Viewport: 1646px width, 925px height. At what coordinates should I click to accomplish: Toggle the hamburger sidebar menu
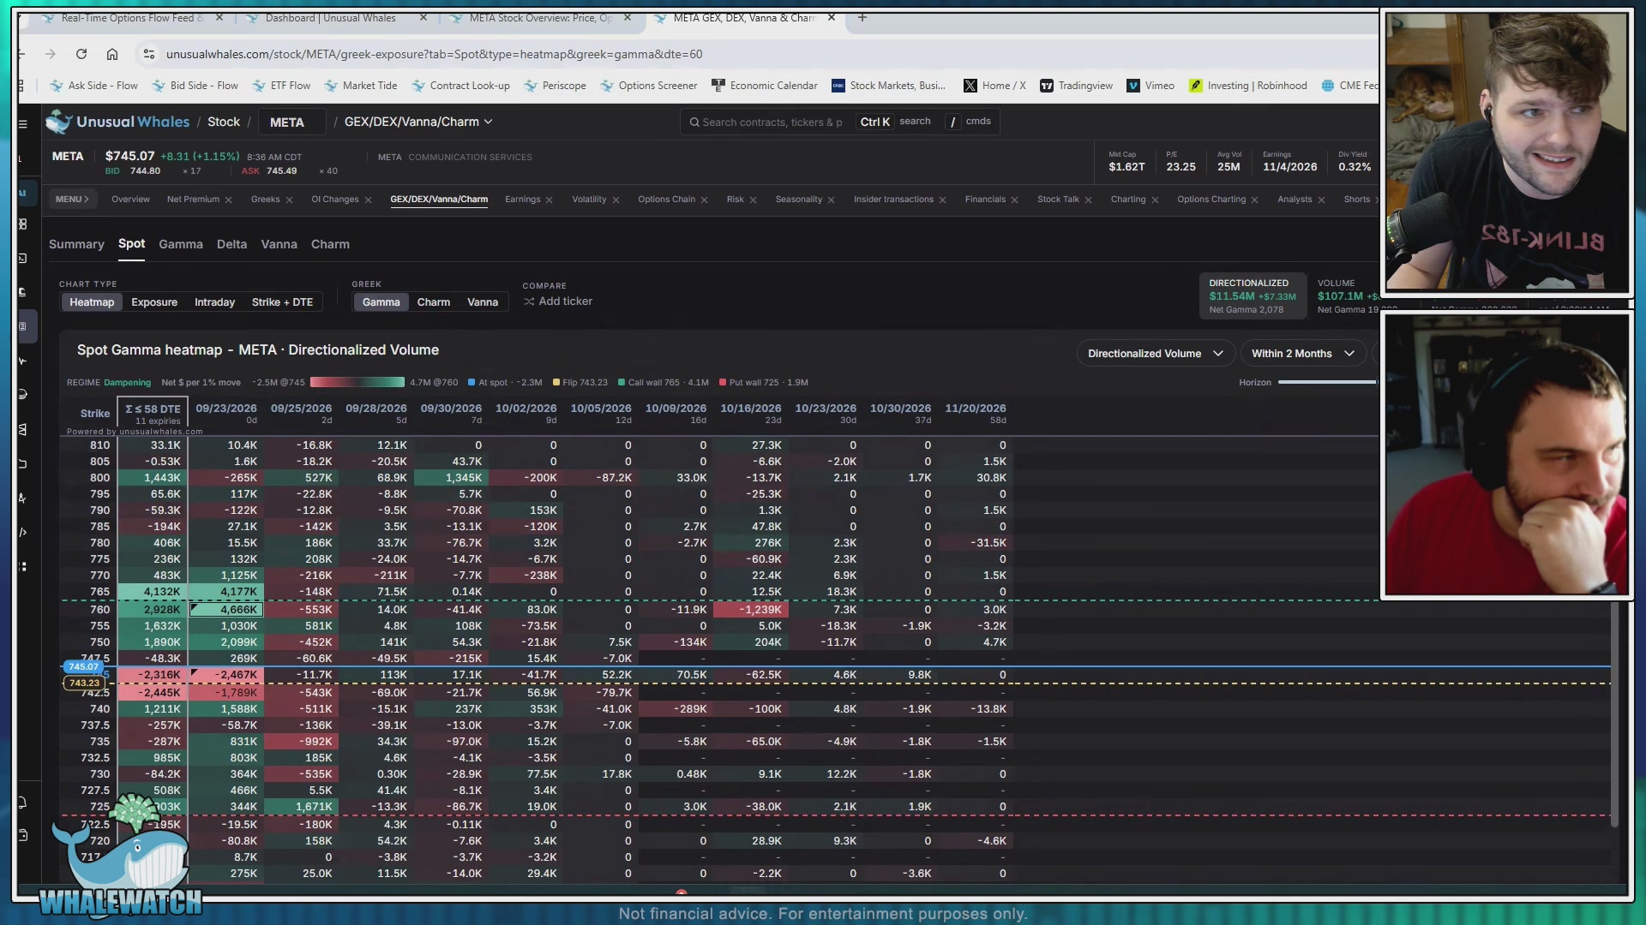[23, 124]
